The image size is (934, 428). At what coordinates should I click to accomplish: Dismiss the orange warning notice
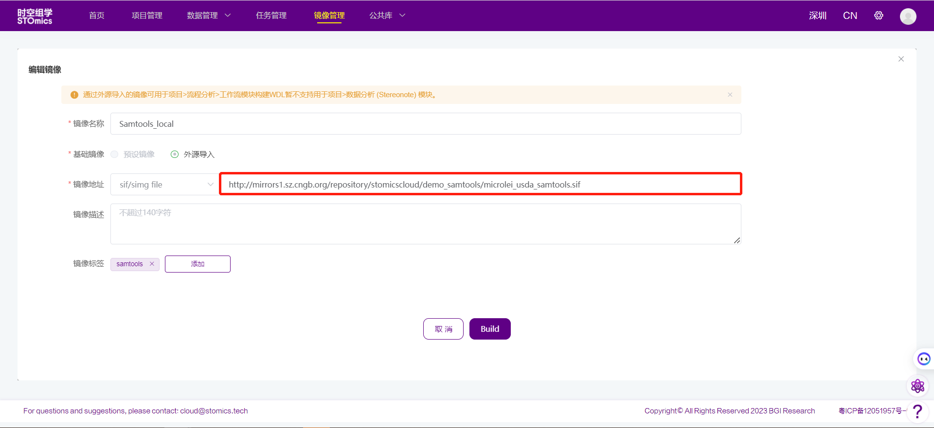[x=730, y=95]
